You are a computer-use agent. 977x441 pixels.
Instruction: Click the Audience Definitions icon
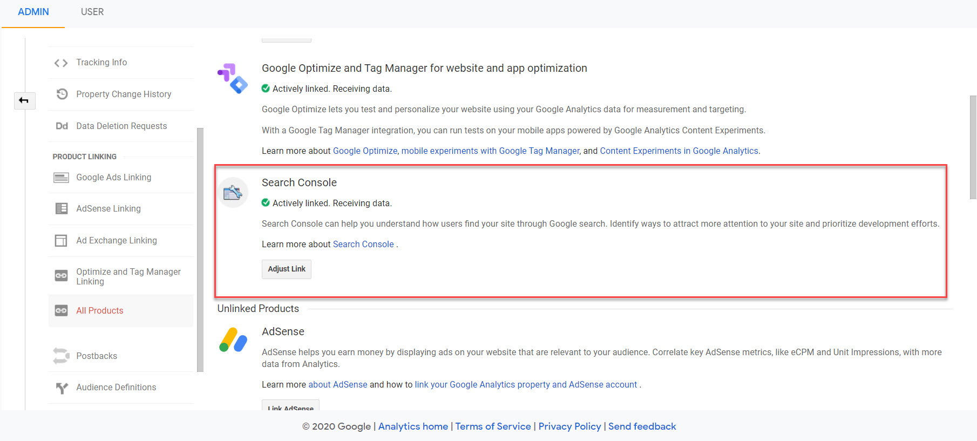(62, 388)
